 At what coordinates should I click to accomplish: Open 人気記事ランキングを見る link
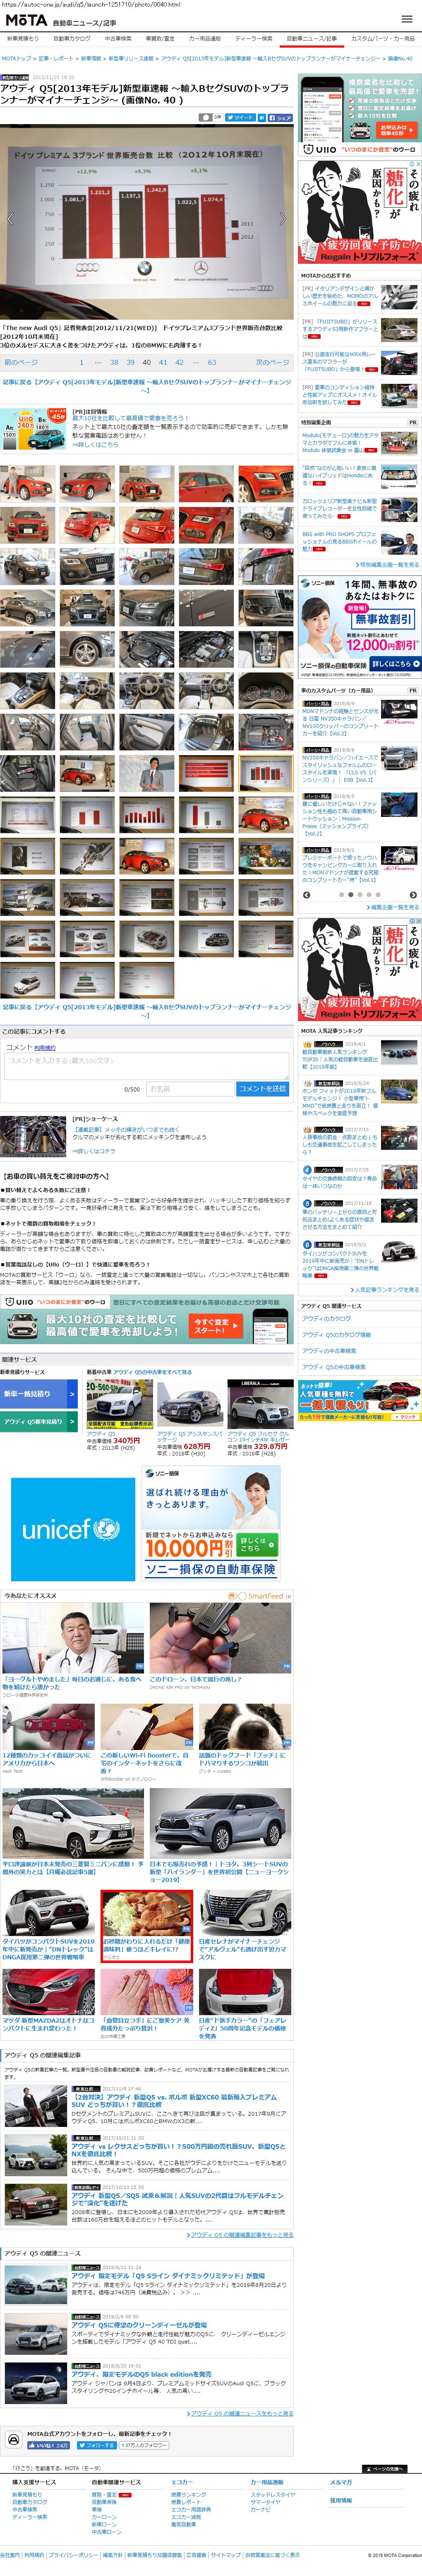pyautogui.click(x=386, y=1290)
